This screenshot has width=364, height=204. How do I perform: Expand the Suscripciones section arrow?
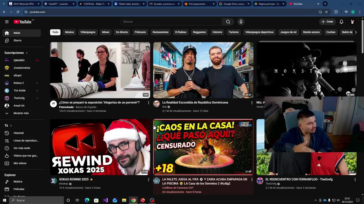(x=27, y=53)
